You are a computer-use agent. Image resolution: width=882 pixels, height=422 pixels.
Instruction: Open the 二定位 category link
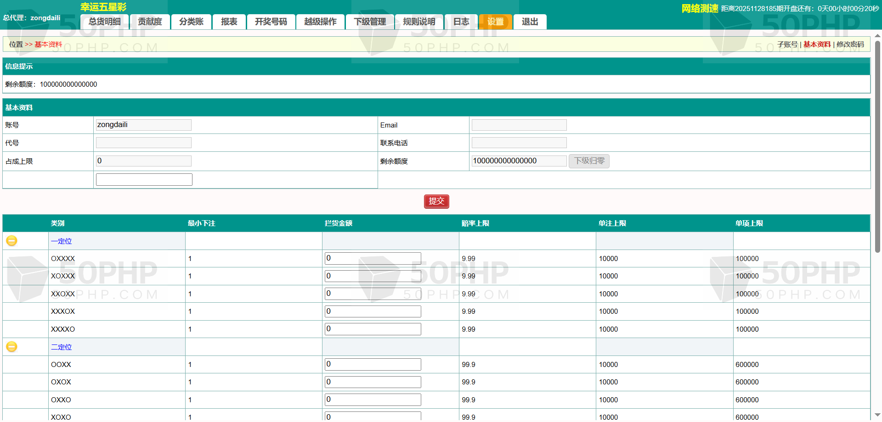click(61, 347)
